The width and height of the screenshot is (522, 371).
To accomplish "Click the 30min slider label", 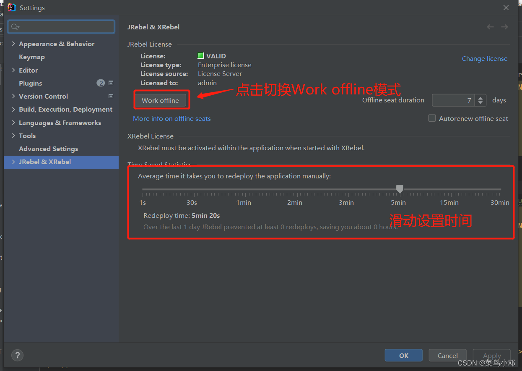I will click(500, 202).
